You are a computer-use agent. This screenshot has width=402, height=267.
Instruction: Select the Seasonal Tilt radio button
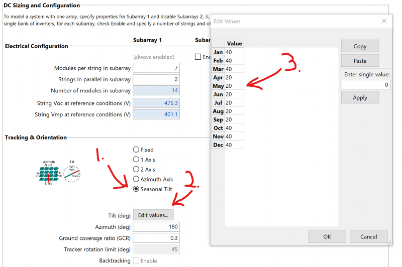pyautogui.click(x=136, y=189)
